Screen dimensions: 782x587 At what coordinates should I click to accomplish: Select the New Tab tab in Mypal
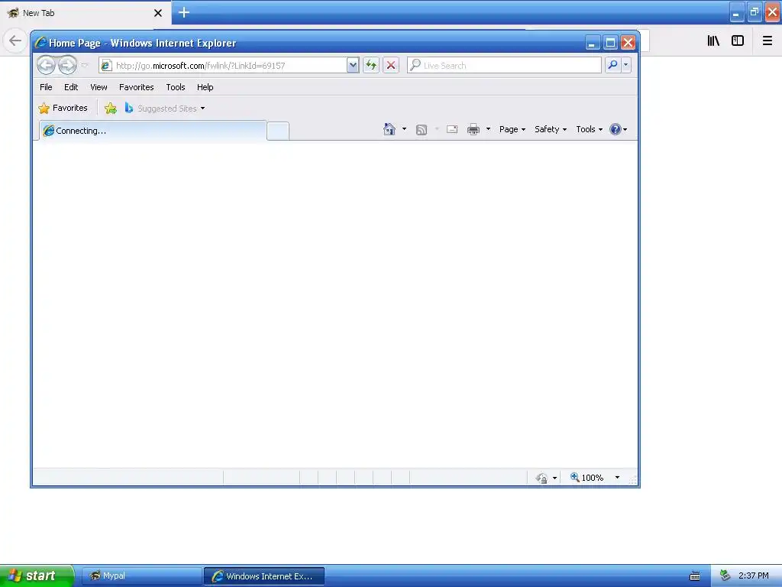pos(85,12)
